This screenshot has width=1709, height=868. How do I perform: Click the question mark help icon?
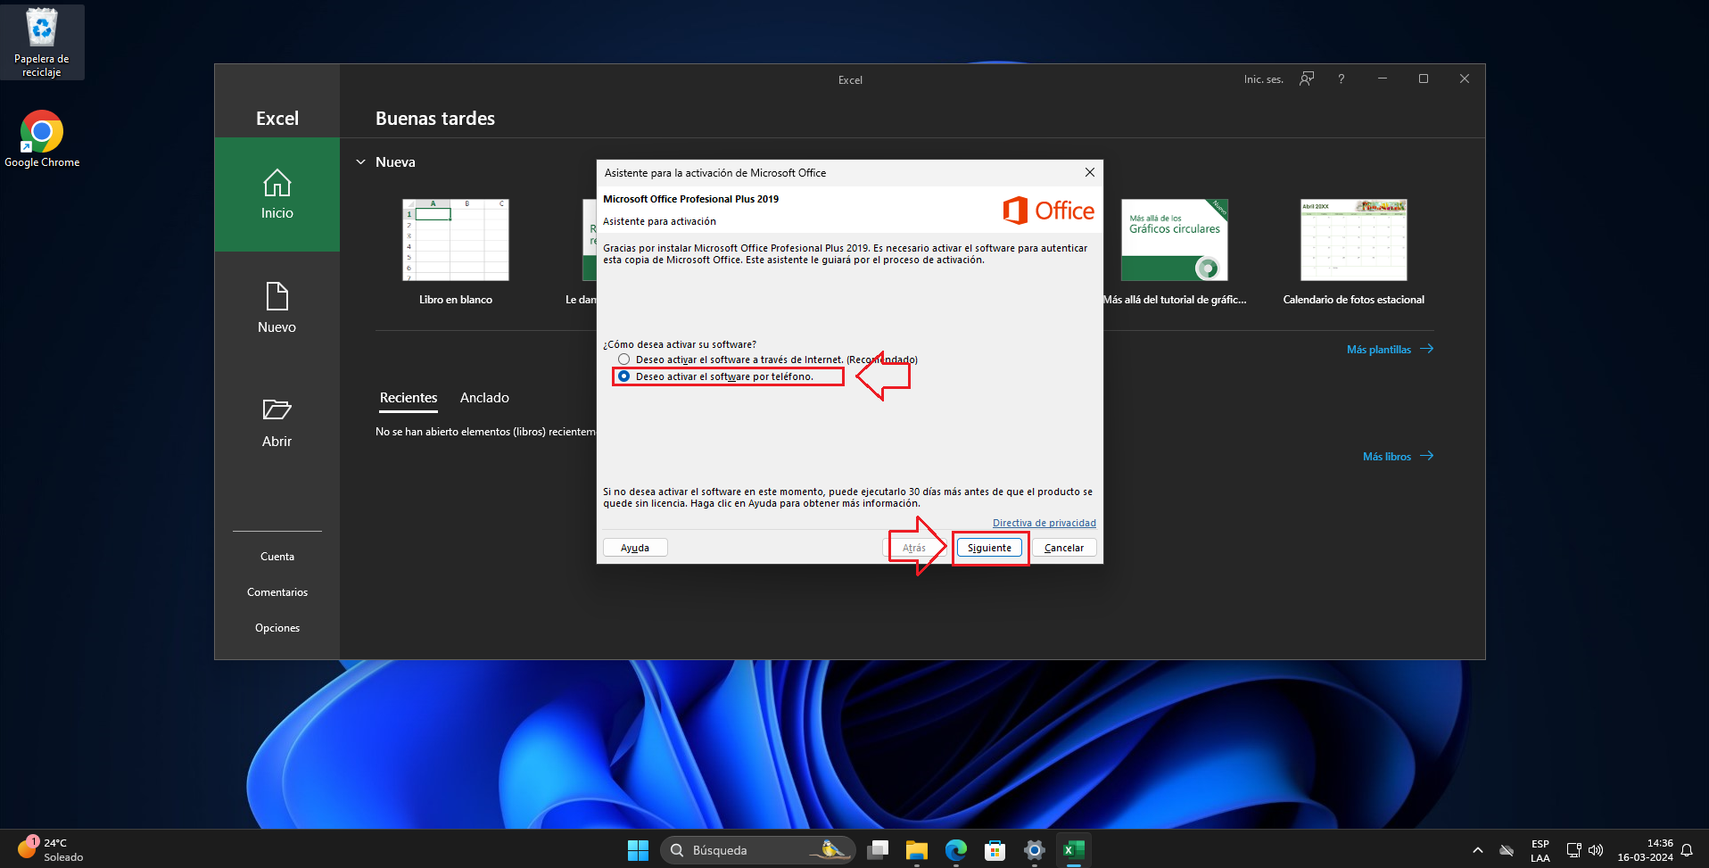tap(1341, 79)
